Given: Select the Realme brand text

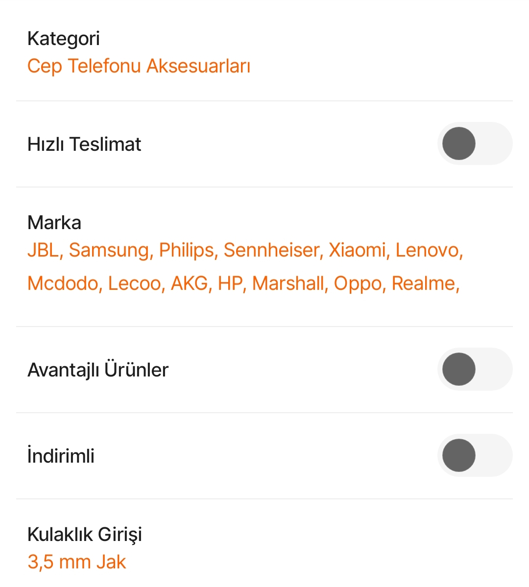Looking at the screenshot, I should click(x=424, y=283).
